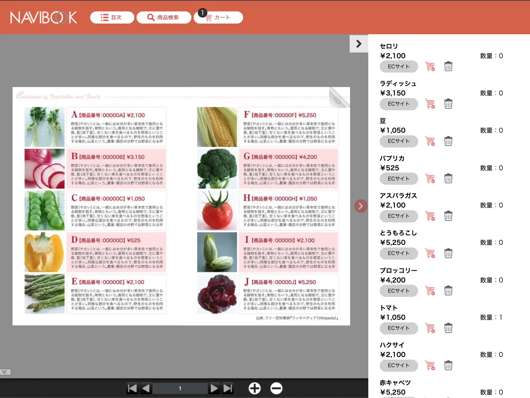Click the trash icon for ラディッシュ
This screenshot has height=398, width=530.
[448, 104]
